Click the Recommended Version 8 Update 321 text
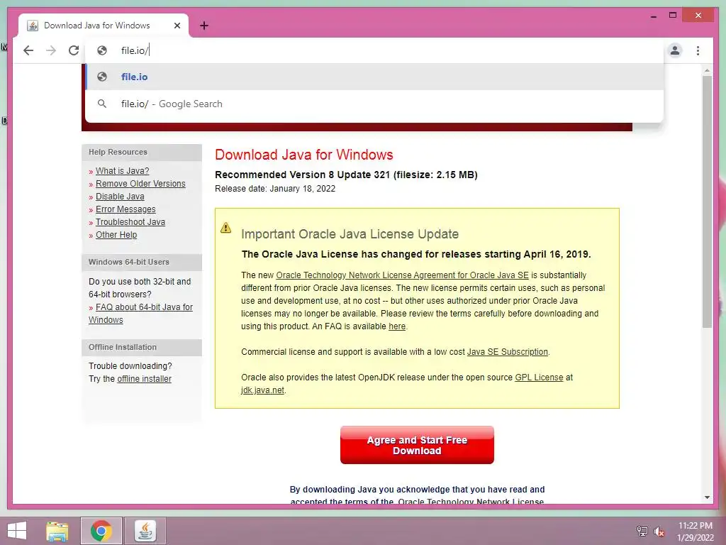Viewport: 726px width, 545px height. pyautogui.click(x=346, y=175)
